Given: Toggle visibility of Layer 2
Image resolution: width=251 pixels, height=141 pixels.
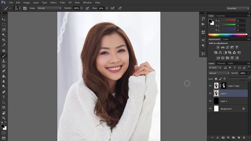Looking at the screenshot, I should coord(210,101).
